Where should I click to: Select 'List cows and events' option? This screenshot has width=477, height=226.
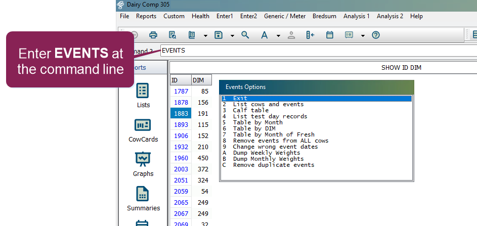click(268, 104)
